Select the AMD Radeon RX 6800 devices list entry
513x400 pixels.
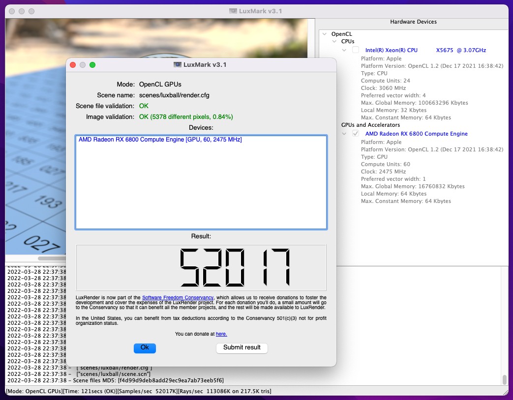pos(160,140)
